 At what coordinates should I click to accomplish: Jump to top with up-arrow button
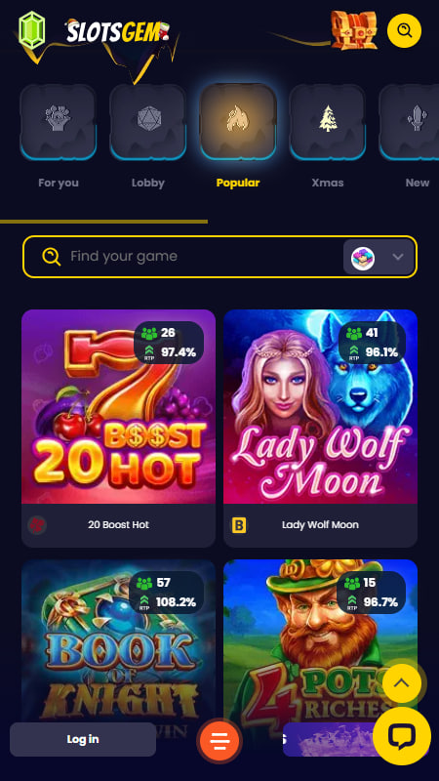point(402,683)
